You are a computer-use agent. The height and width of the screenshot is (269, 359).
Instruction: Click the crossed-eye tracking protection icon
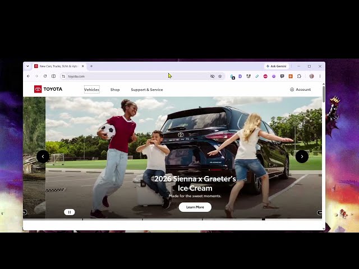[x=212, y=76]
